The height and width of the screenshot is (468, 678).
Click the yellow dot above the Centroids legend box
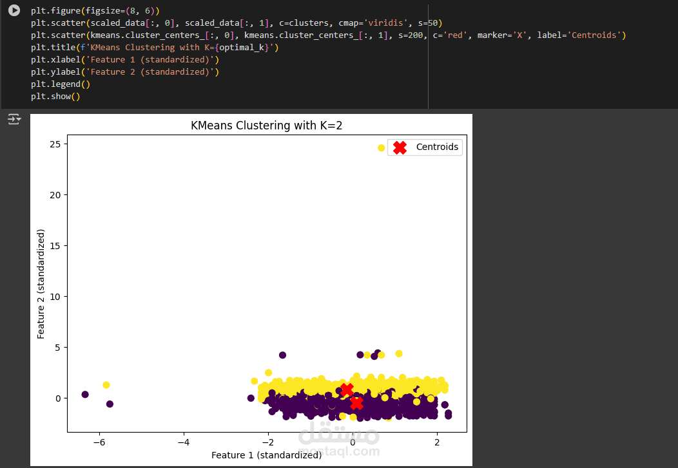tap(381, 147)
